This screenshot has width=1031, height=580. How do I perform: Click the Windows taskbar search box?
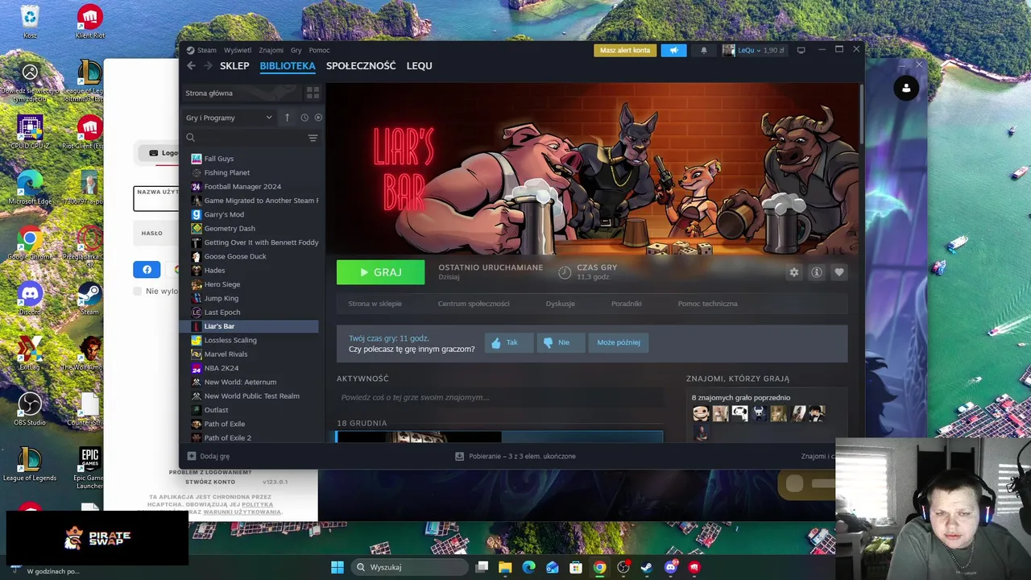409,567
